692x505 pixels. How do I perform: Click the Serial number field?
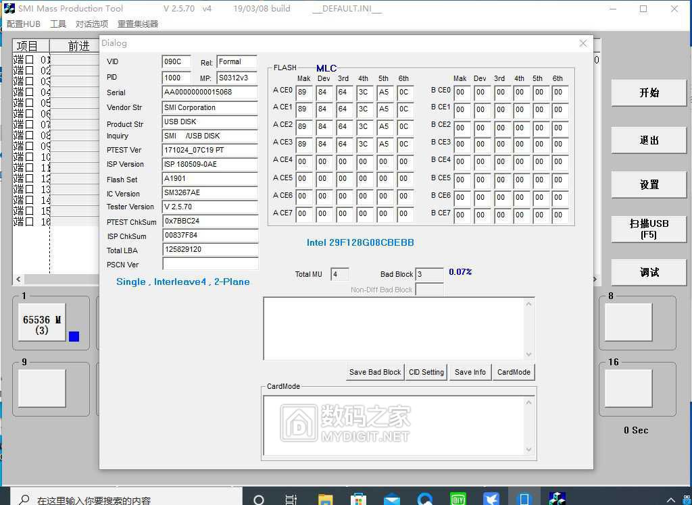tap(210, 92)
